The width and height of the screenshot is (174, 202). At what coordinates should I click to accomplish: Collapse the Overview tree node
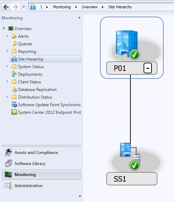(x=3, y=28)
